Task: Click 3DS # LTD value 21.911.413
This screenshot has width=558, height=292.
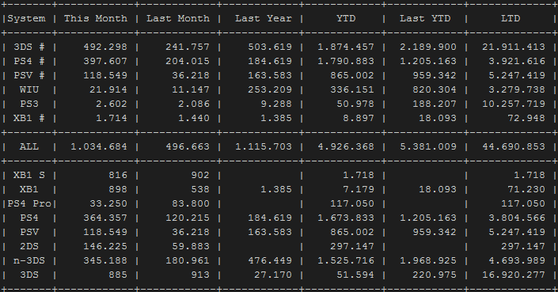Action: (514, 47)
